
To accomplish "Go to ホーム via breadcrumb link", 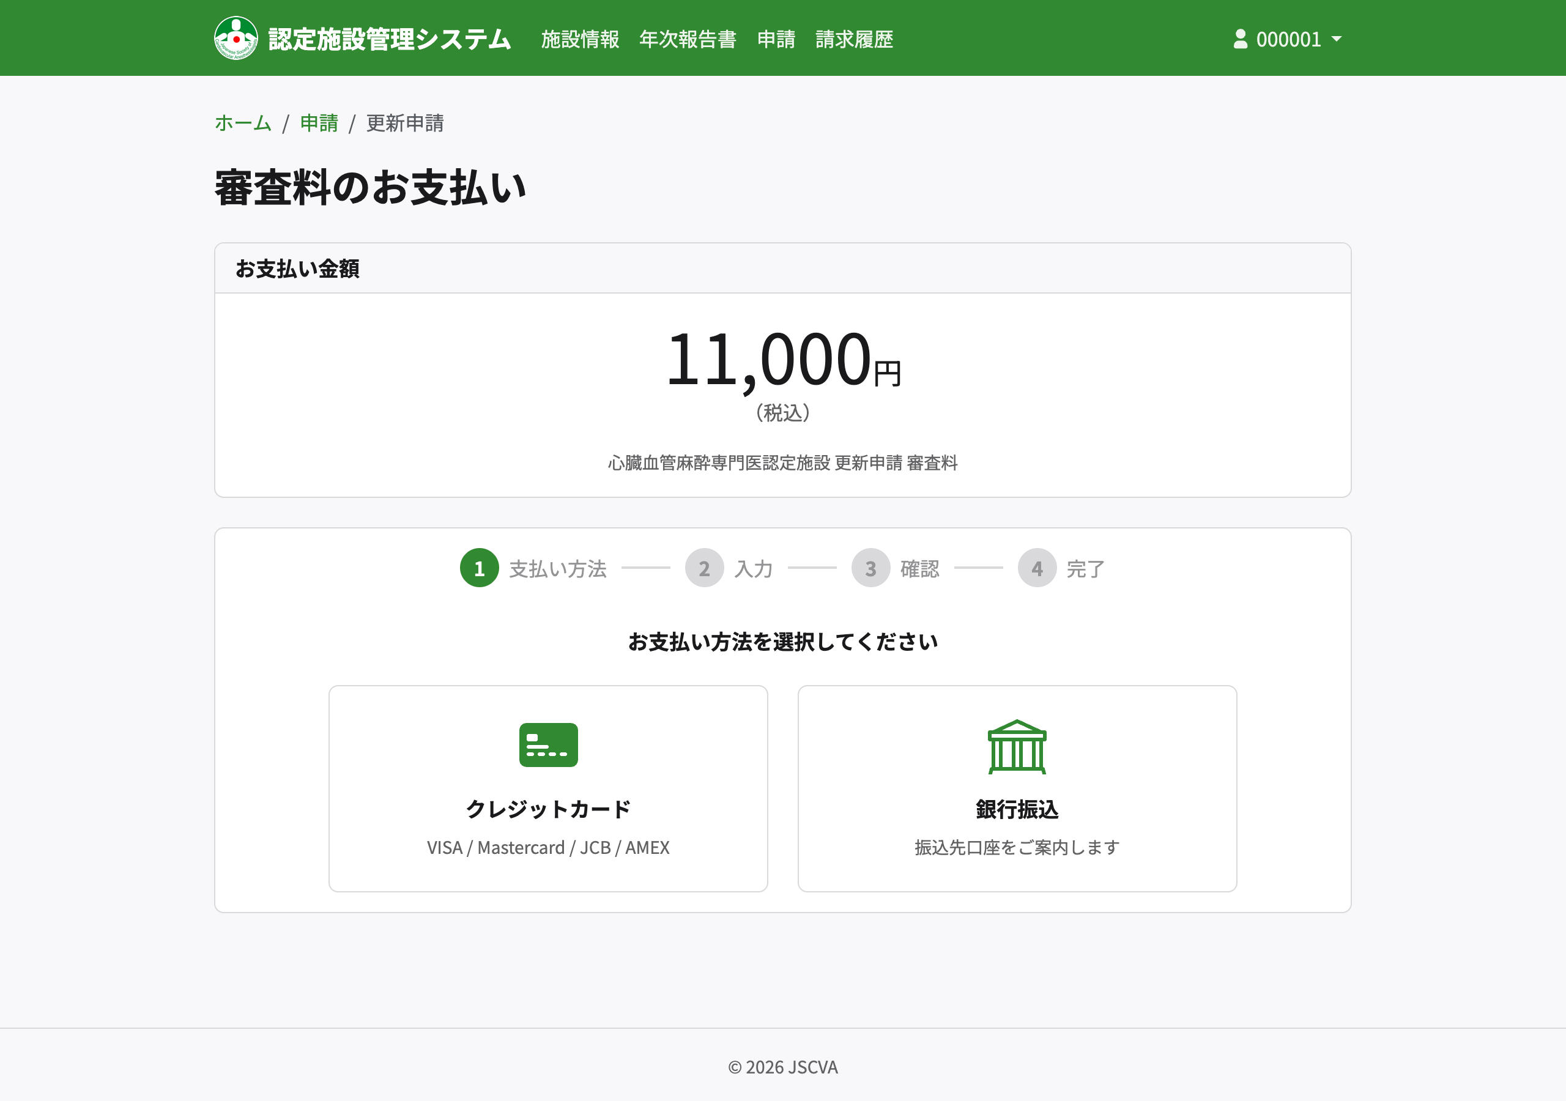I will coord(242,124).
